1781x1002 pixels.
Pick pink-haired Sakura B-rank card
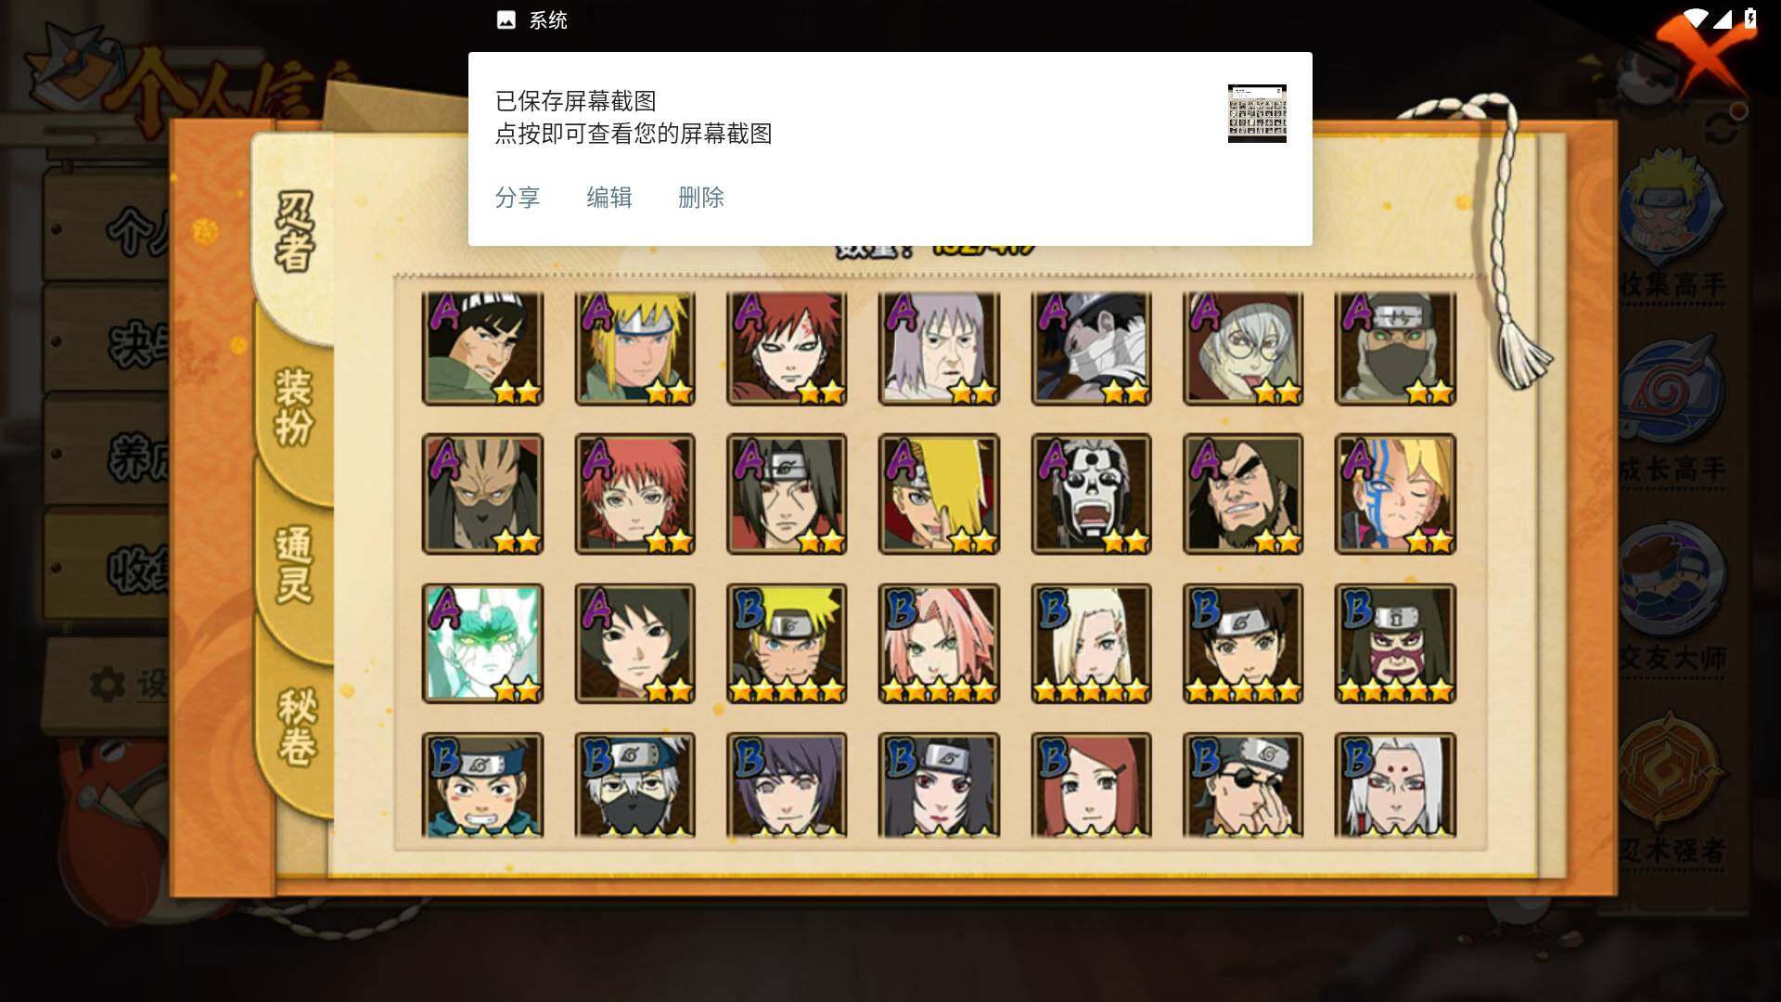pos(939,643)
